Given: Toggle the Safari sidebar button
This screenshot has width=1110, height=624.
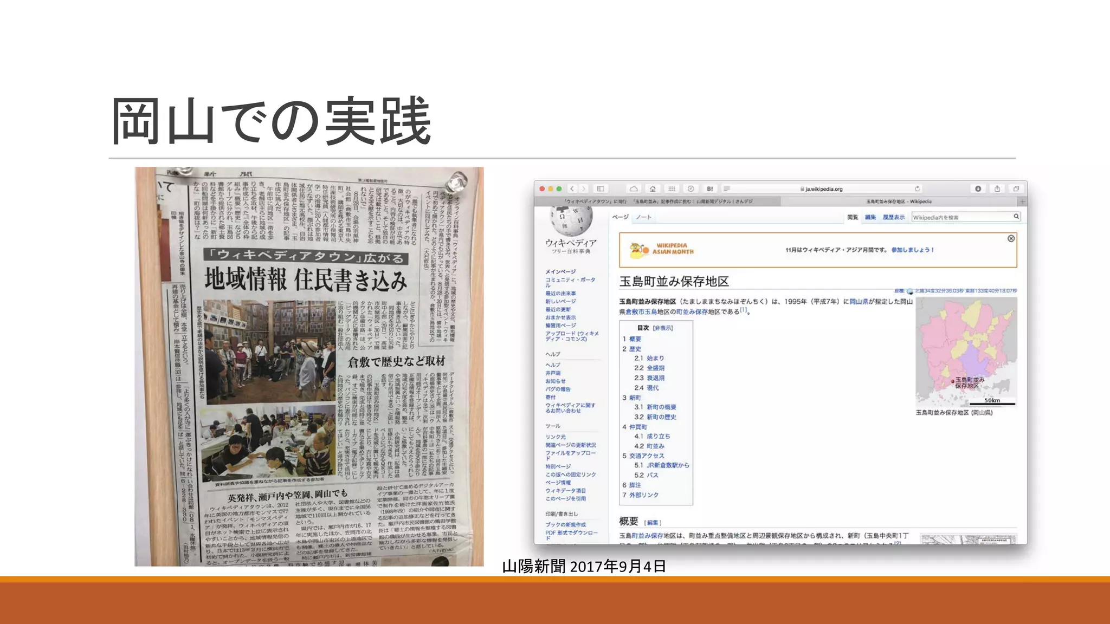Looking at the screenshot, I should click(601, 188).
